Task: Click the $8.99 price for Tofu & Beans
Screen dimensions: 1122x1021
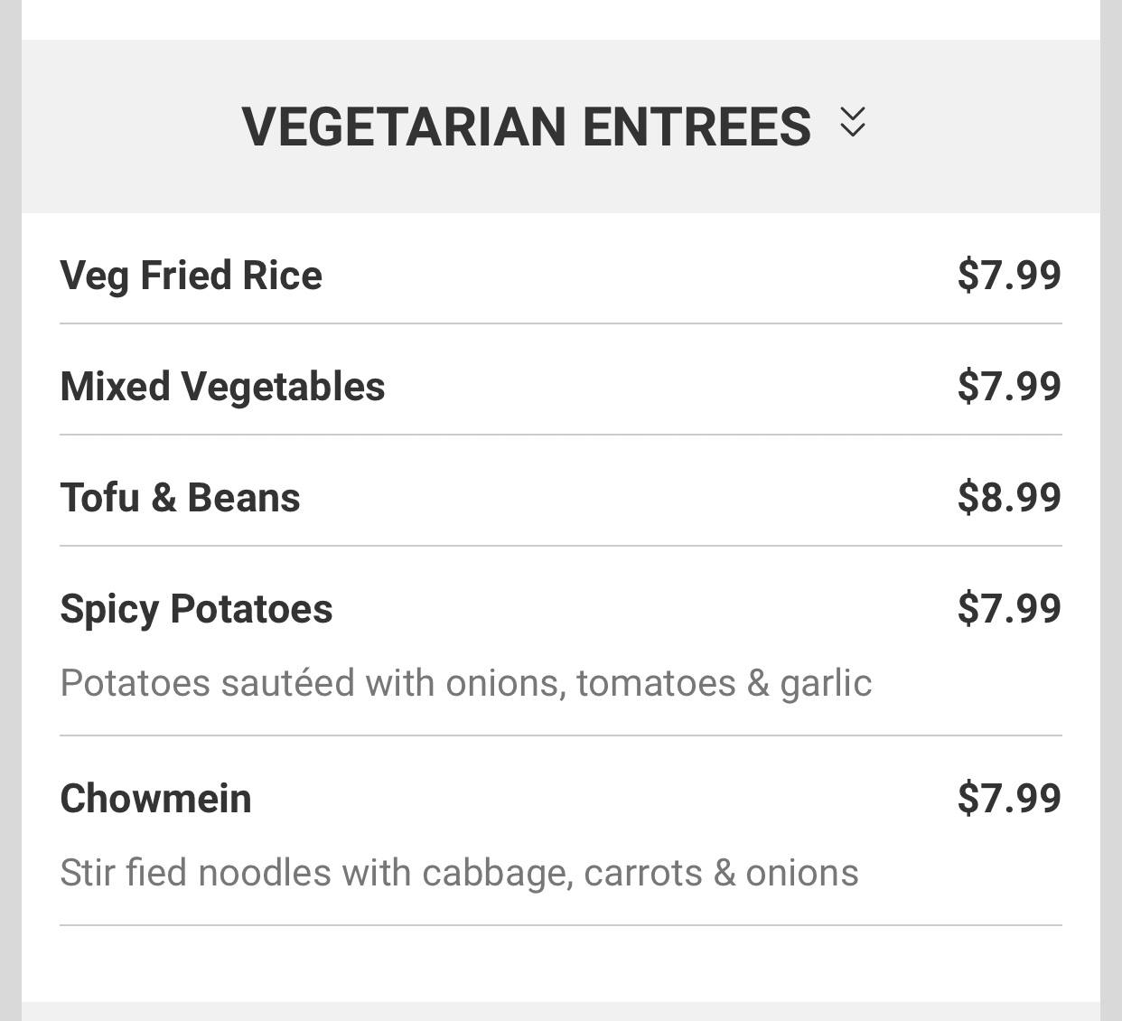Action: (x=1009, y=497)
